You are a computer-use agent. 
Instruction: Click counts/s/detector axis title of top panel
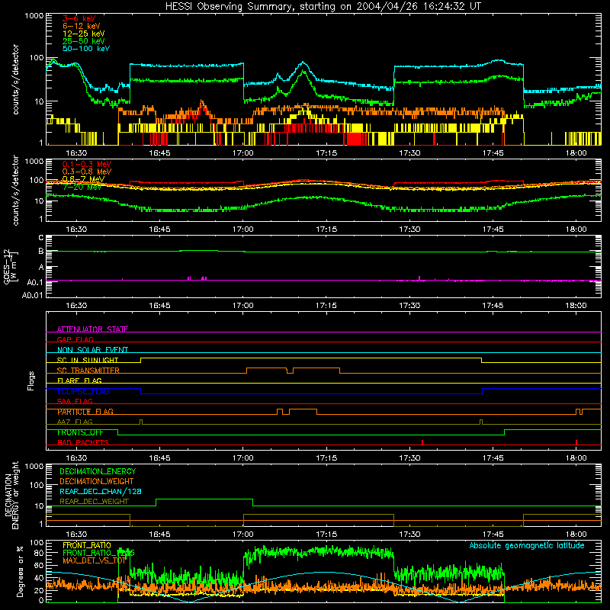click(15, 79)
